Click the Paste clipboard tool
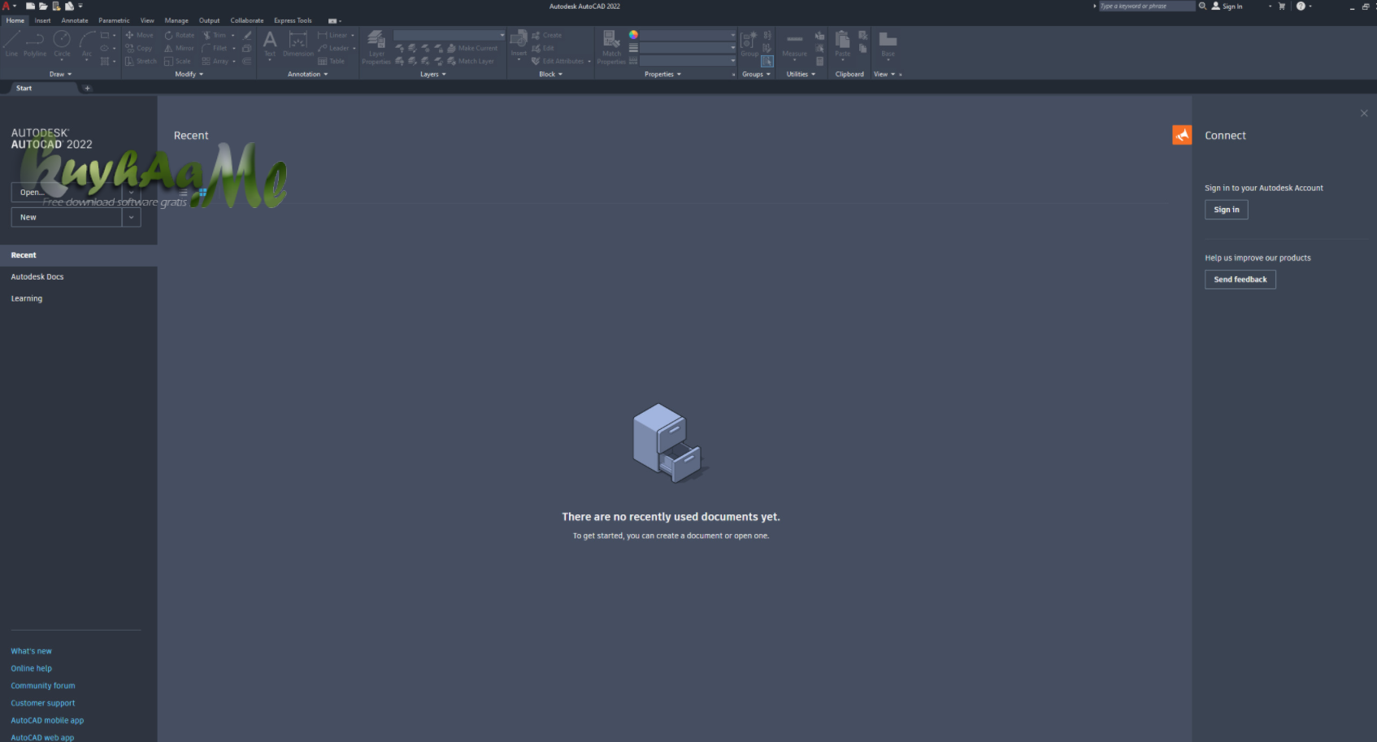1377x742 pixels. (843, 44)
